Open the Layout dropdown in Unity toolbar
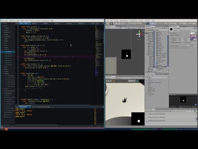Image resolution: width=198 pixels, height=149 pixels. click(192, 24)
